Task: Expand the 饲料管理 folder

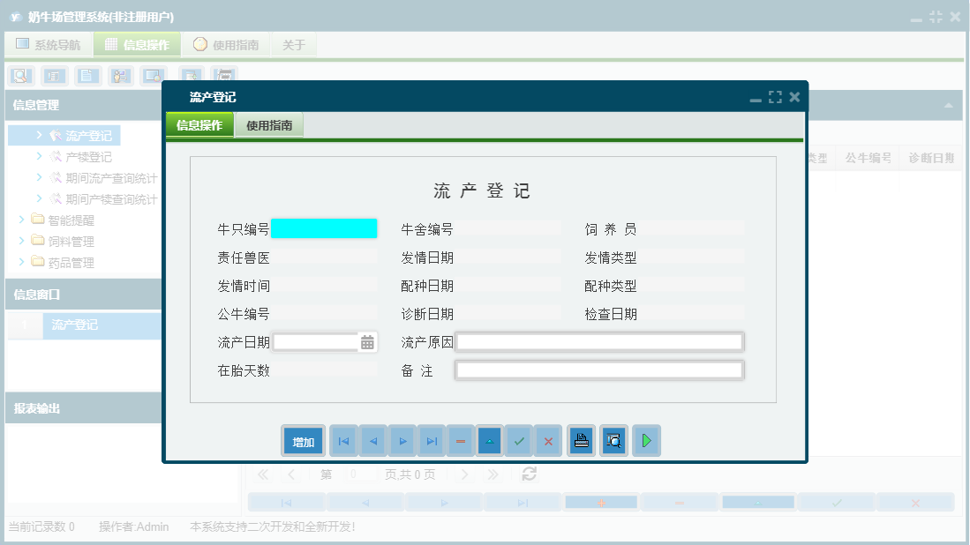Action: click(22, 241)
